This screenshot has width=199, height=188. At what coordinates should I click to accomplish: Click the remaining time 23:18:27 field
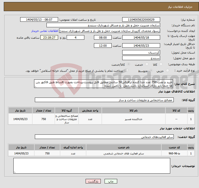coord(49,37)
